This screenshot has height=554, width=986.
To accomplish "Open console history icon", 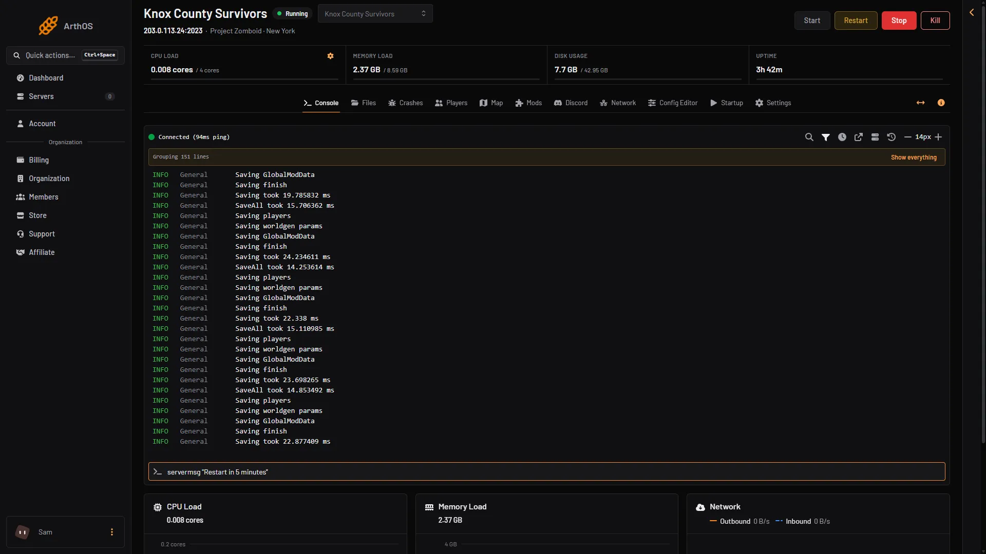I will (x=891, y=137).
